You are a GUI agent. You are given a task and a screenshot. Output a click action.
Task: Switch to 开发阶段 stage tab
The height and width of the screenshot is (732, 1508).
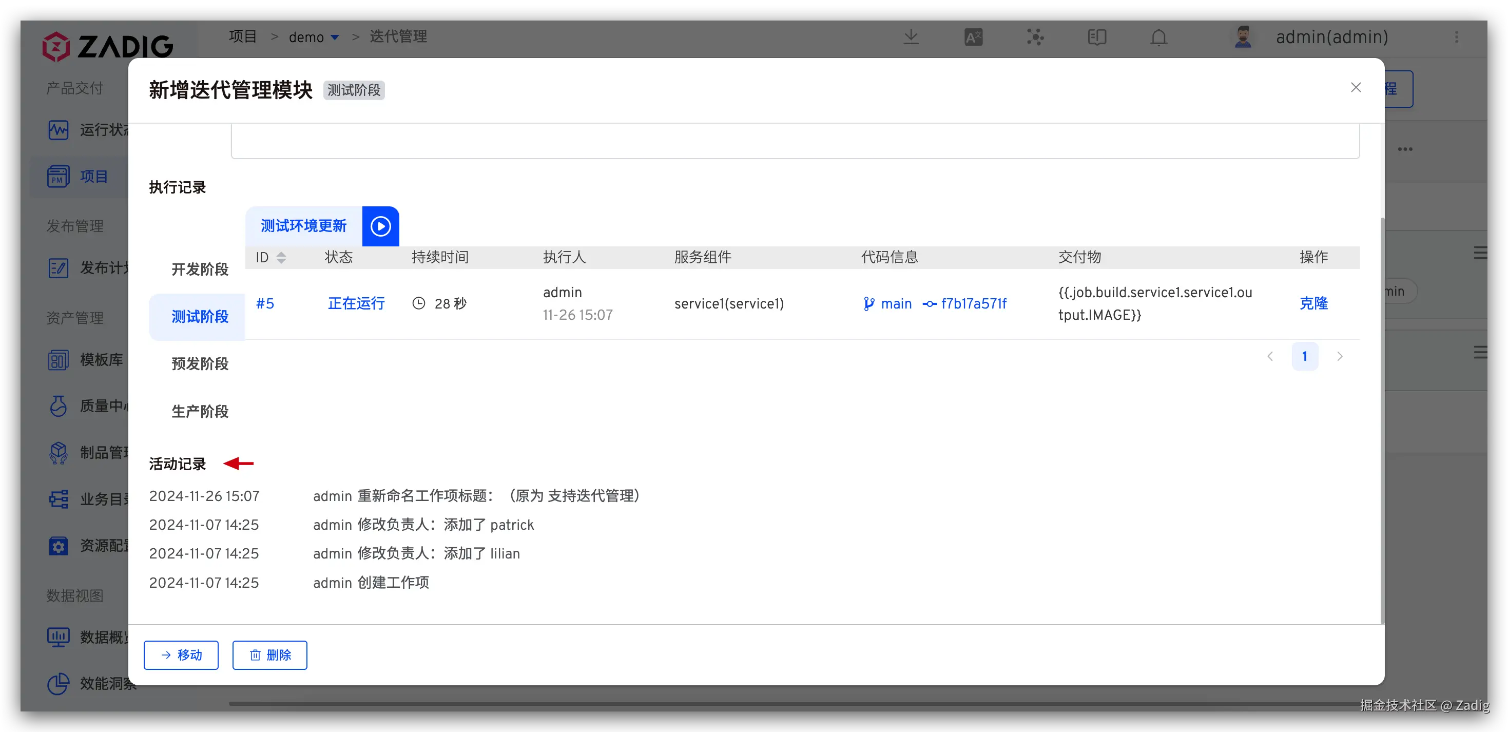click(x=200, y=269)
